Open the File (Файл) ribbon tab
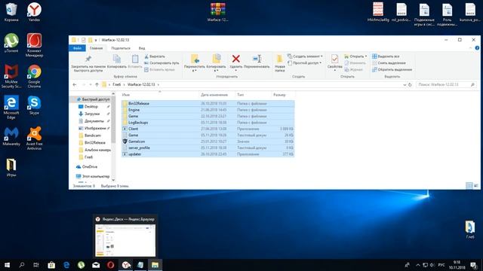This screenshot has width=483, height=271. point(77,48)
